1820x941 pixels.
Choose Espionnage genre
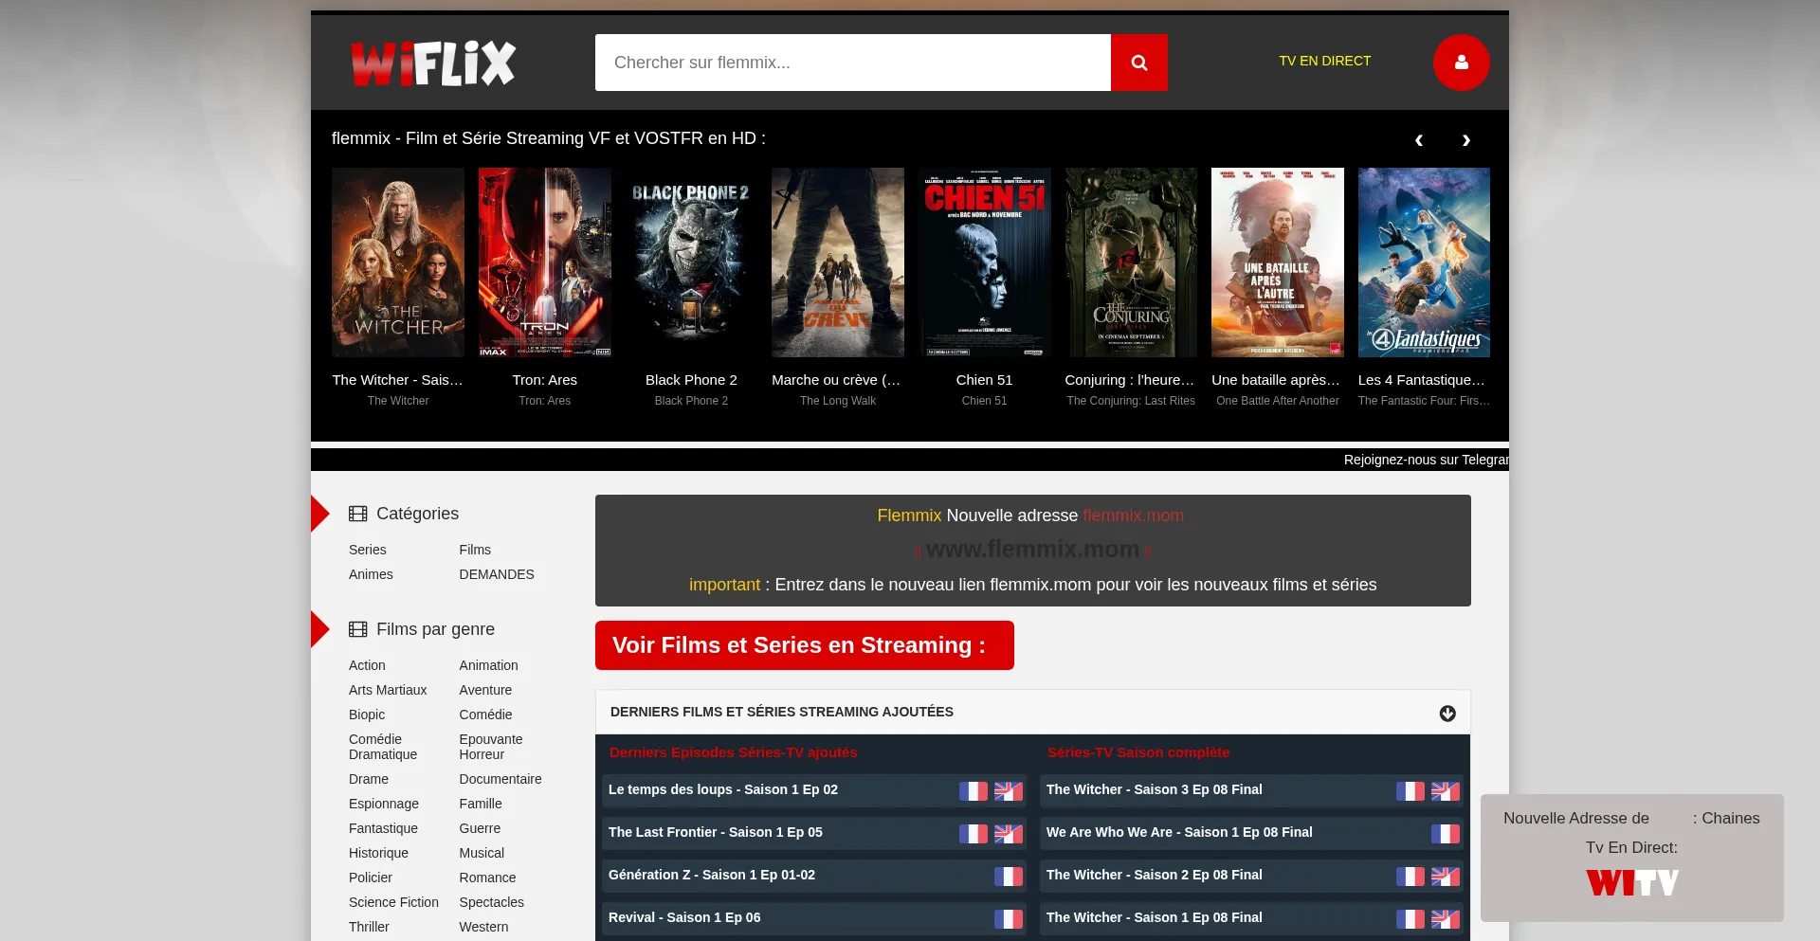point(384,804)
